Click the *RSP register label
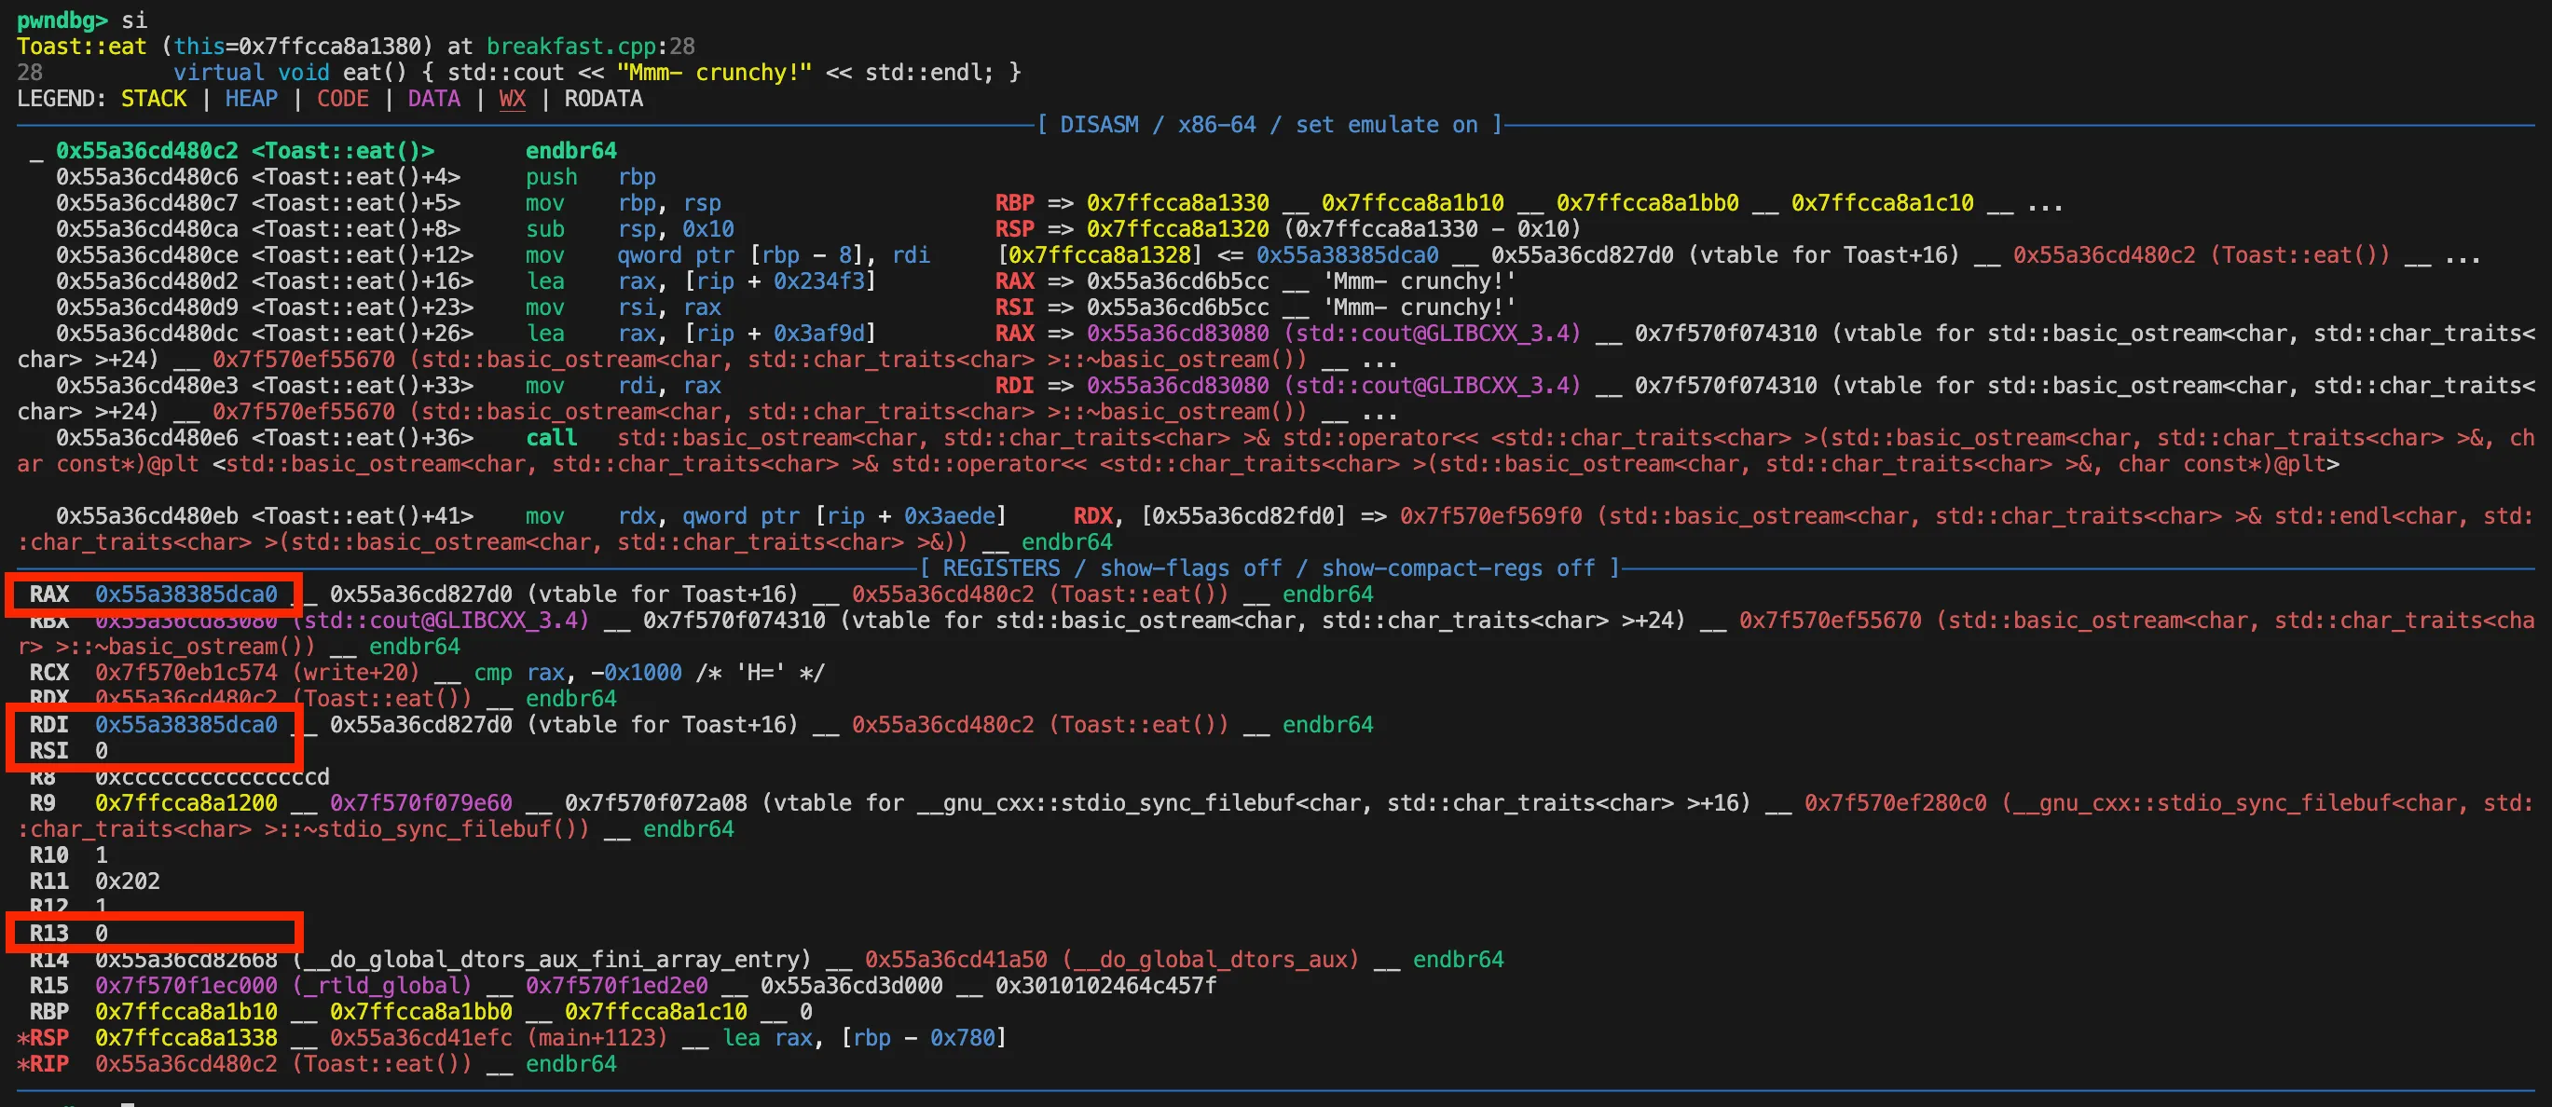The width and height of the screenshot is (2552, 1107). click(44, 1038)
